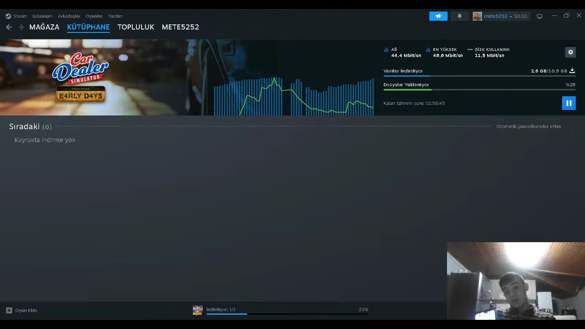
Task: Click the Kuyrukta indirme yok text
Action: coord(45,140)
